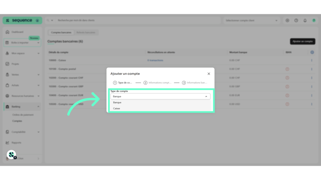Viewport: 321px width, 180px height.
Task: Open row menu for Compte courant CHF
Action: coord(312,78)
